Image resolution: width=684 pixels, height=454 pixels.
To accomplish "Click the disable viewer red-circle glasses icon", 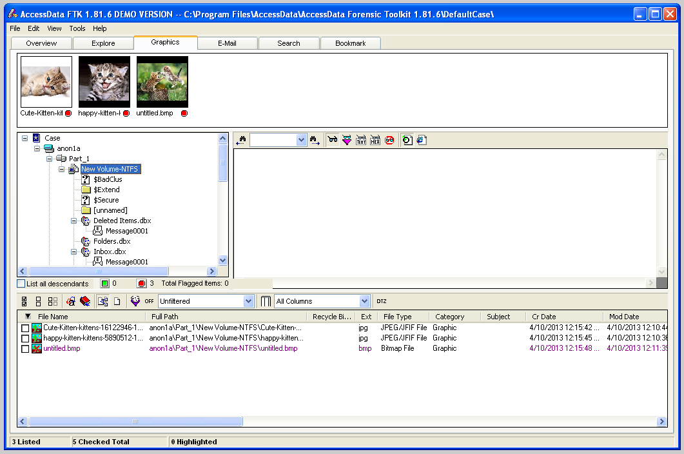I will tap(389, 140).
